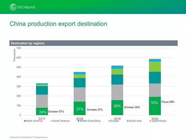The width and height of the screenshot is (186, 140).
Task: Click the 30% North America segment of 2019
Action: [117, 108]
